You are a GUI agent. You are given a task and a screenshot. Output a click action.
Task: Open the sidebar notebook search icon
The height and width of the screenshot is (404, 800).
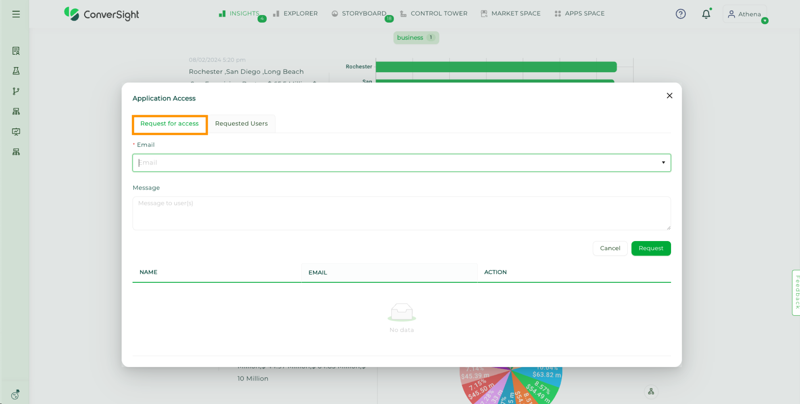tap(16, 51)
